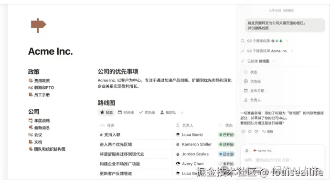The width and height of the screenshot is (330, 184).
Task: Click 已开始 status tag for AI 支持入职
Action: (226, 135)
